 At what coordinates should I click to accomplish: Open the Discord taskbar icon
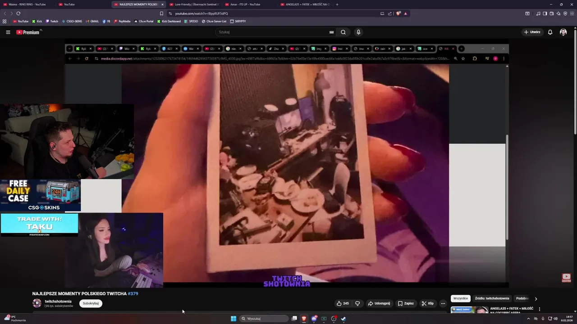[x=314, y=319]
